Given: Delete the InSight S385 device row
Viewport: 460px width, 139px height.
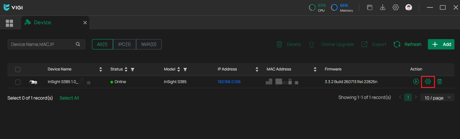Looking at the screenshot, I should (440, 82).
